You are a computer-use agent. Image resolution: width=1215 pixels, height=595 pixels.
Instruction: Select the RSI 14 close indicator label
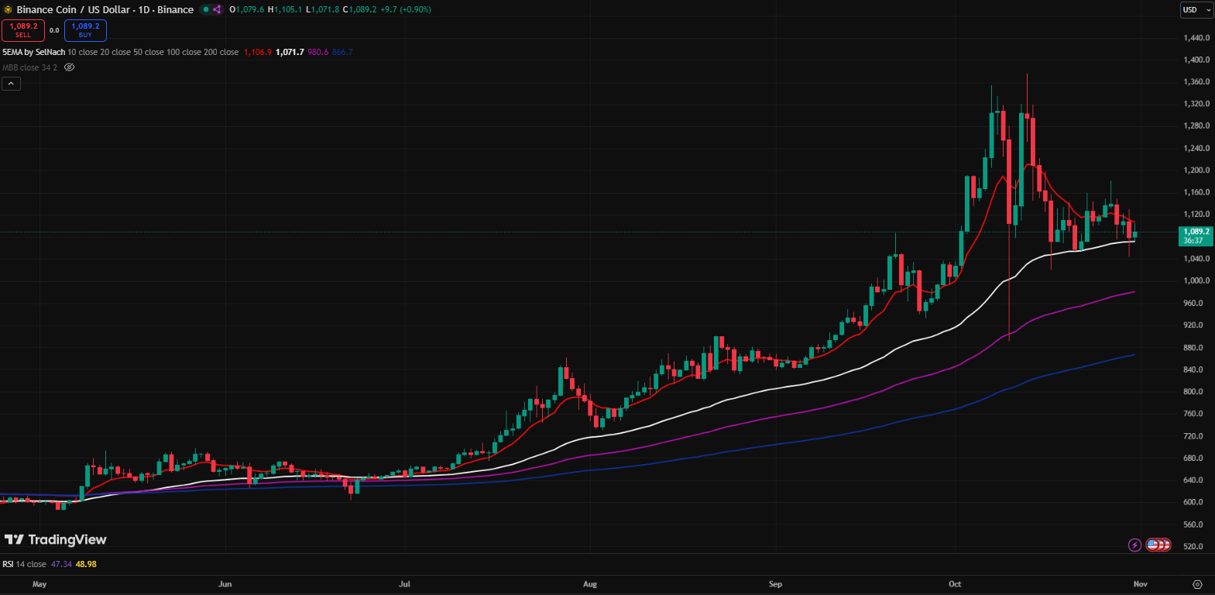tap(24, 564)
